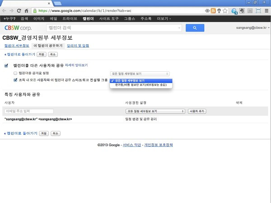Open the sangsang@cbsw.kr account menu
The height and width of the screenshot is (203, 271).
tap(252, 28)
